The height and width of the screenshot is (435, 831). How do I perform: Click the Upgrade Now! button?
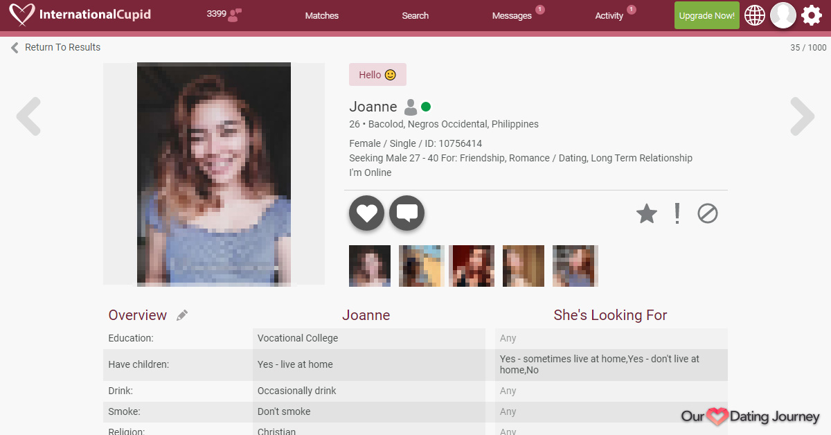point(707,15)
